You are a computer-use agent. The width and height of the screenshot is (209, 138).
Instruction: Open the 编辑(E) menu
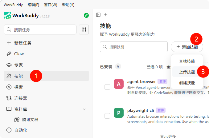[x=33, y=5]
